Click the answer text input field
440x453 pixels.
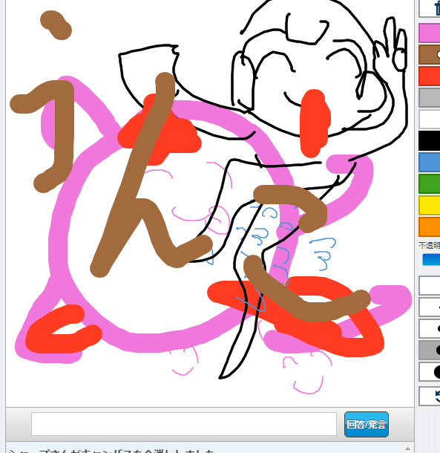pos(184,424)
